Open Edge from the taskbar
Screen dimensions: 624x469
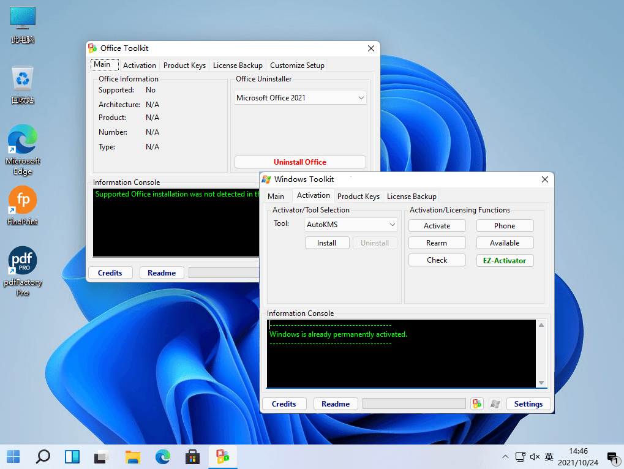pyautogui.click(x=163, y=457)
